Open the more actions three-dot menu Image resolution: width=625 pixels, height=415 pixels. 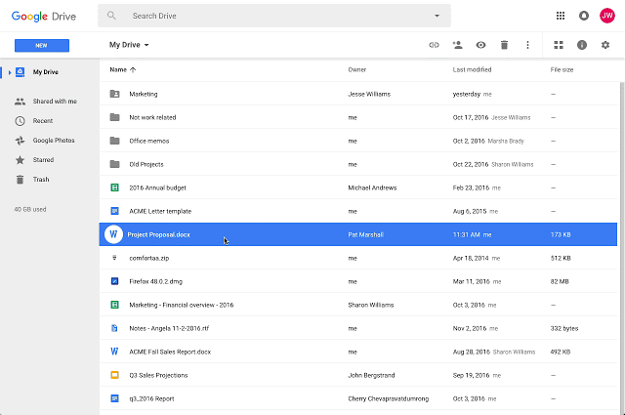click(x=527, y=45)
